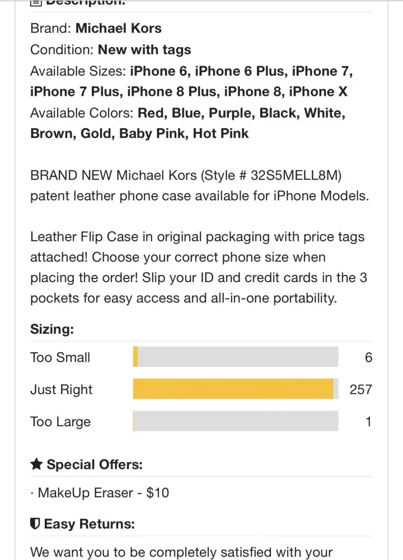The image size is (403, 560).
Task: Click the star icon beside Special Offers
Action: pyautogui.click(x=36, y=464)
